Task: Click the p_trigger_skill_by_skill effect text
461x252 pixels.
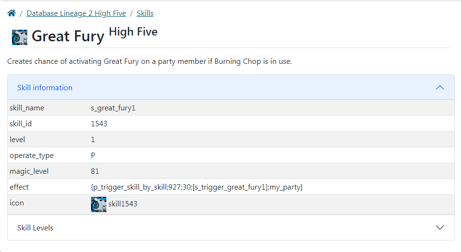Action: [196, 187]
